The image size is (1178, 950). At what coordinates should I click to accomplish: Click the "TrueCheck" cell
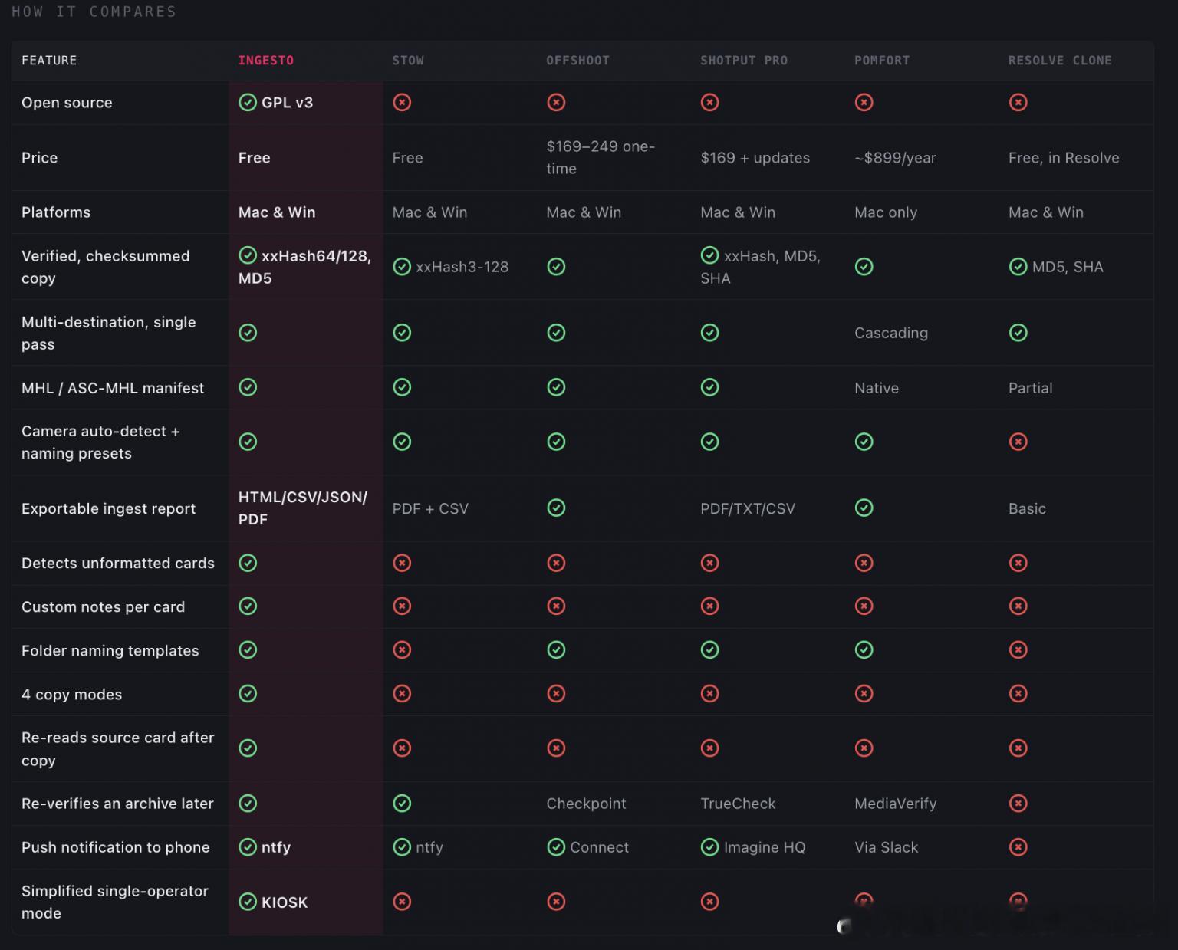pos(738,804)
